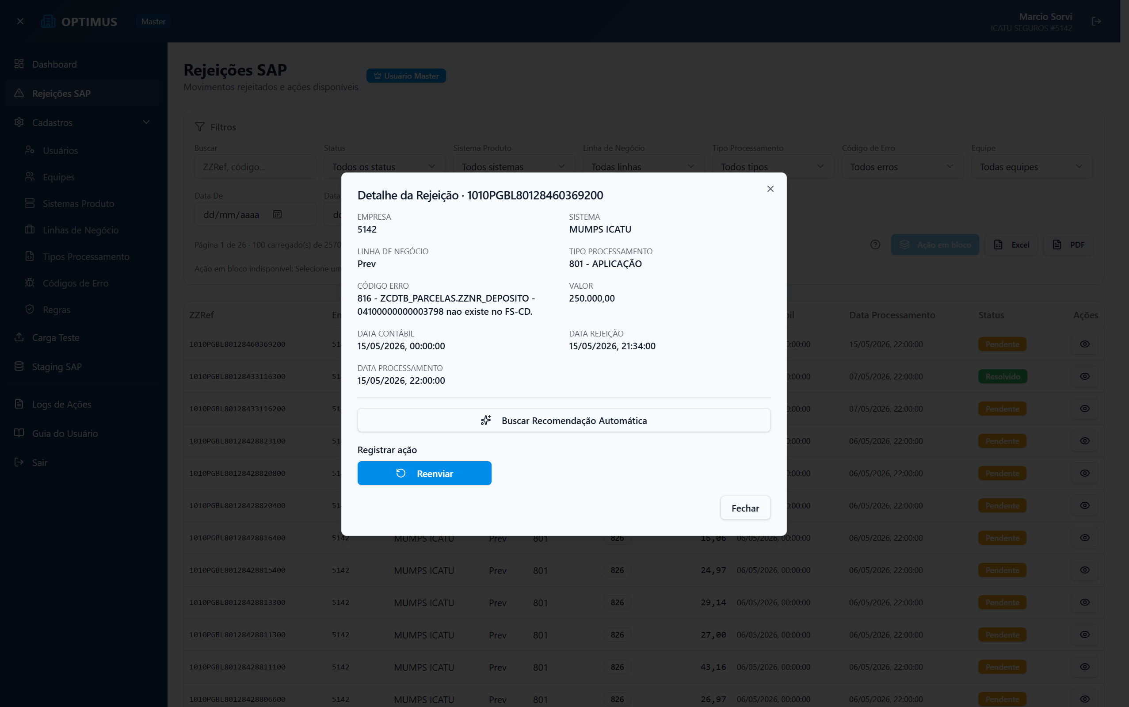Click the Carga Teste upload icon
The image size is (1129, 707).
19,336
